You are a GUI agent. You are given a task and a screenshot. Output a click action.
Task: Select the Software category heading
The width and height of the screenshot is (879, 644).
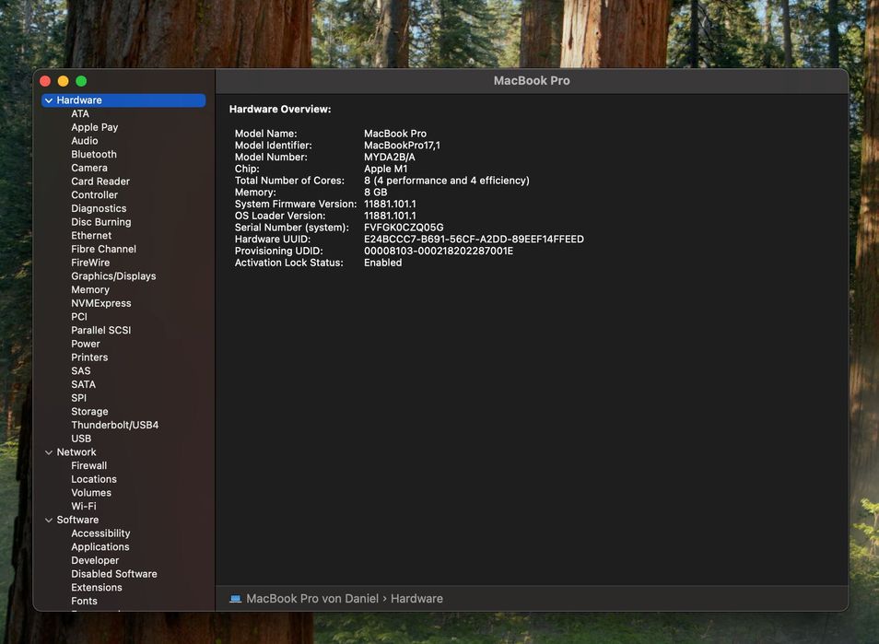pyautogui.click(x=78, y=520)
